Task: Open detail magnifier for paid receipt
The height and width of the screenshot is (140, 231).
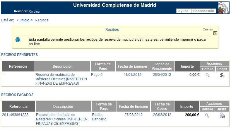Action: pos(207,115)
